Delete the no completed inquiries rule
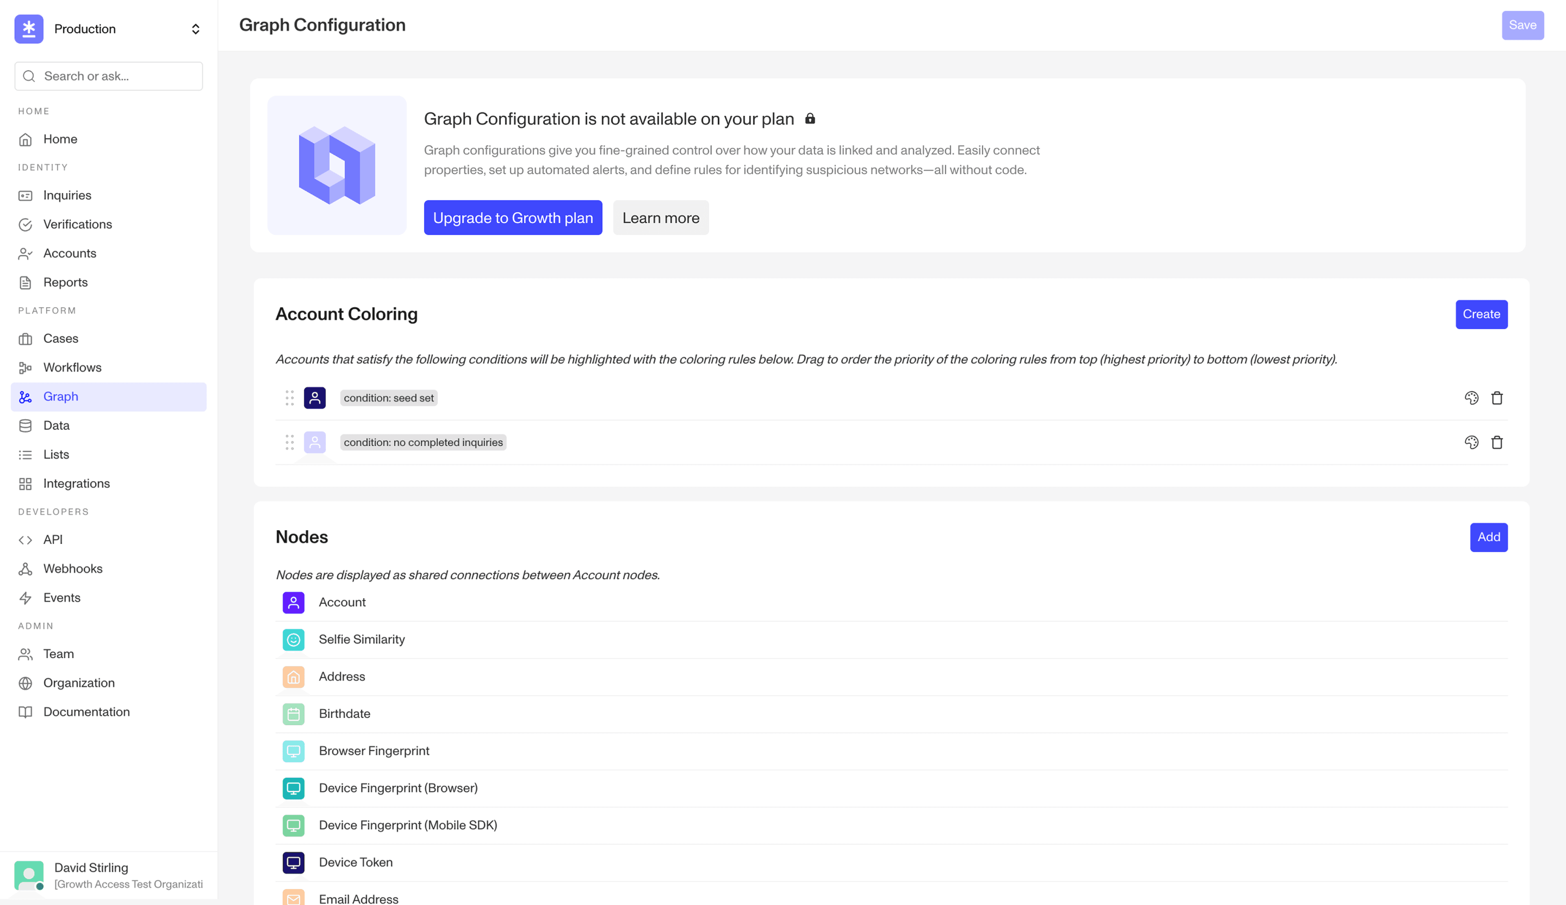Image resolution: width=1566 pixels, height=905 pixels. point(1496,442)
